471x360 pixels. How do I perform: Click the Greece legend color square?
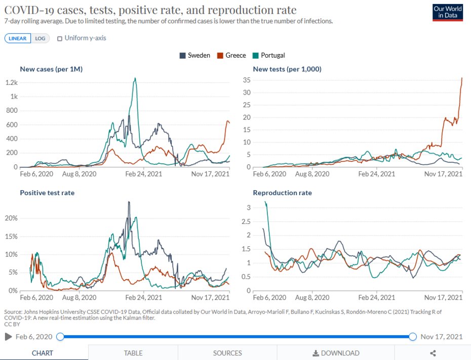click(x=220, y=55)
